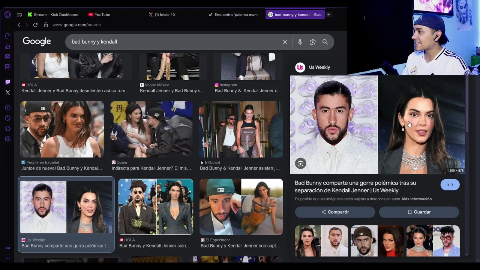Open a new tab with plus button
This screenshot has width=480, height=270.
click(x=329, y=15)
